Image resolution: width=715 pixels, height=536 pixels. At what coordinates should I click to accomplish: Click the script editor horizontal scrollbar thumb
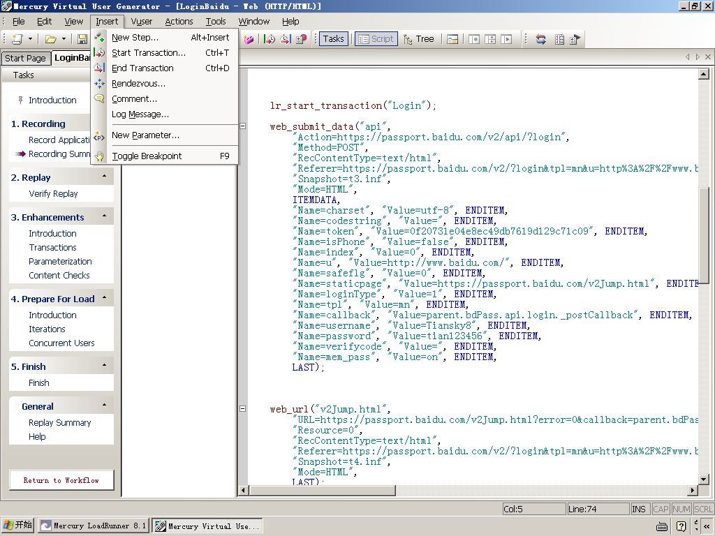[x=322, y=491]
